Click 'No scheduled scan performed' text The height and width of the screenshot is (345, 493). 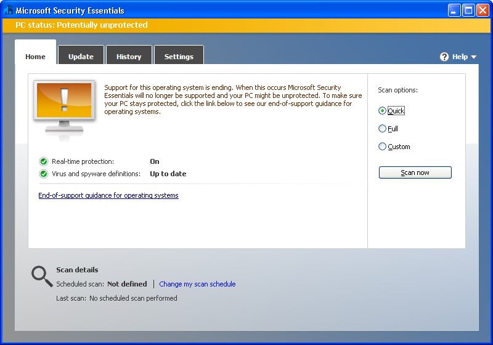(x=133, y=298)
